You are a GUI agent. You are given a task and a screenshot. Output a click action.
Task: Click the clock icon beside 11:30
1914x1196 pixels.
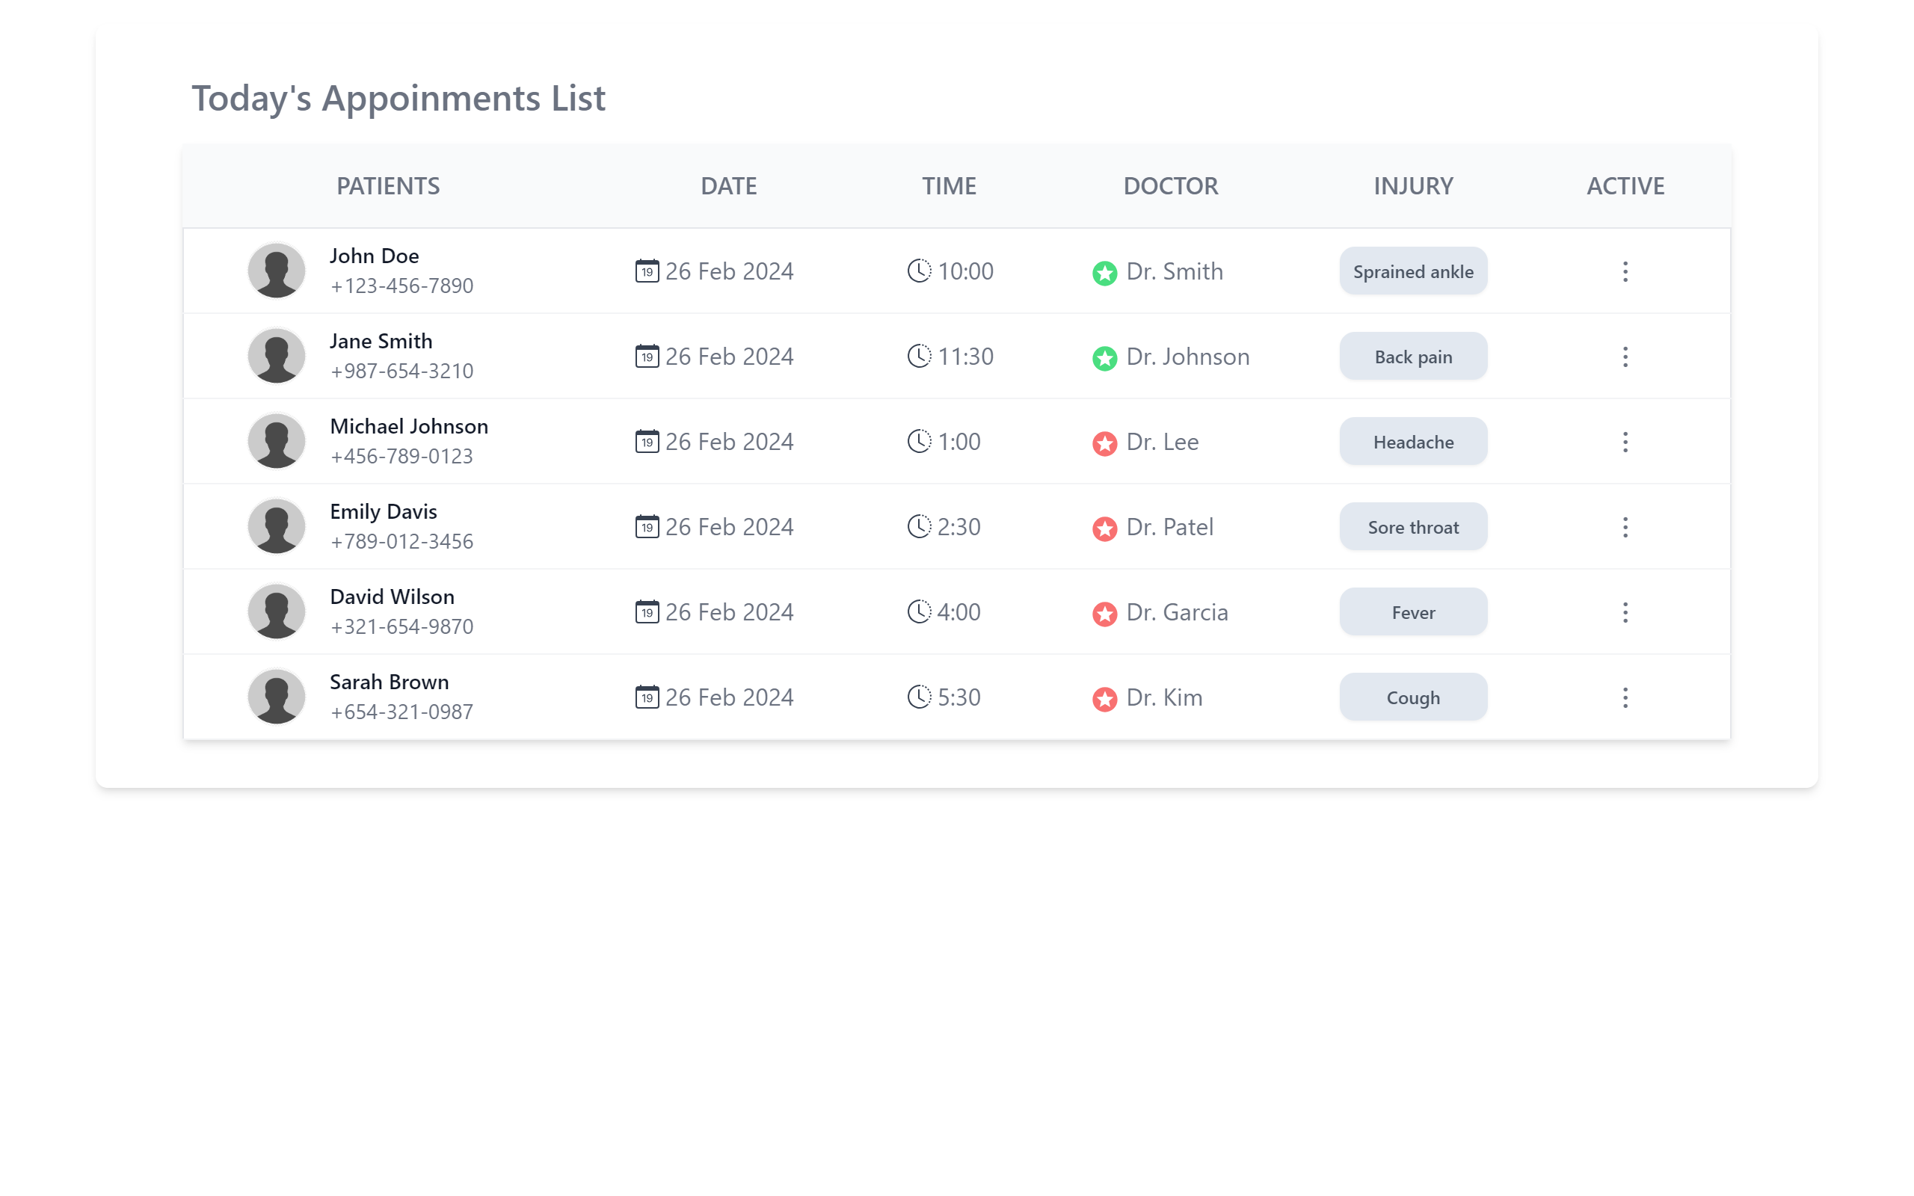pos(918,357)
